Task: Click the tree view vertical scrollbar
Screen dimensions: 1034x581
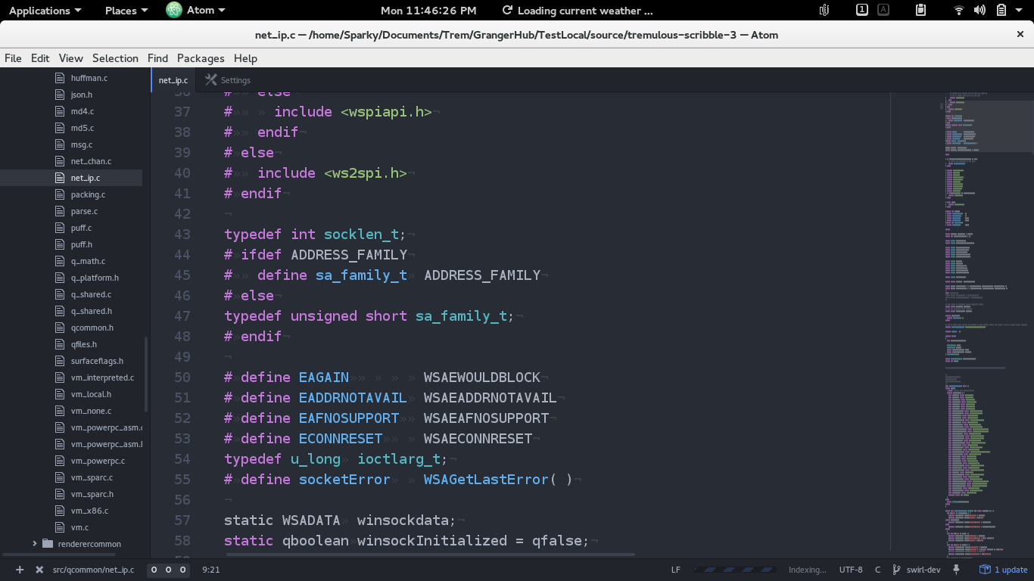Action: [145, 374]
